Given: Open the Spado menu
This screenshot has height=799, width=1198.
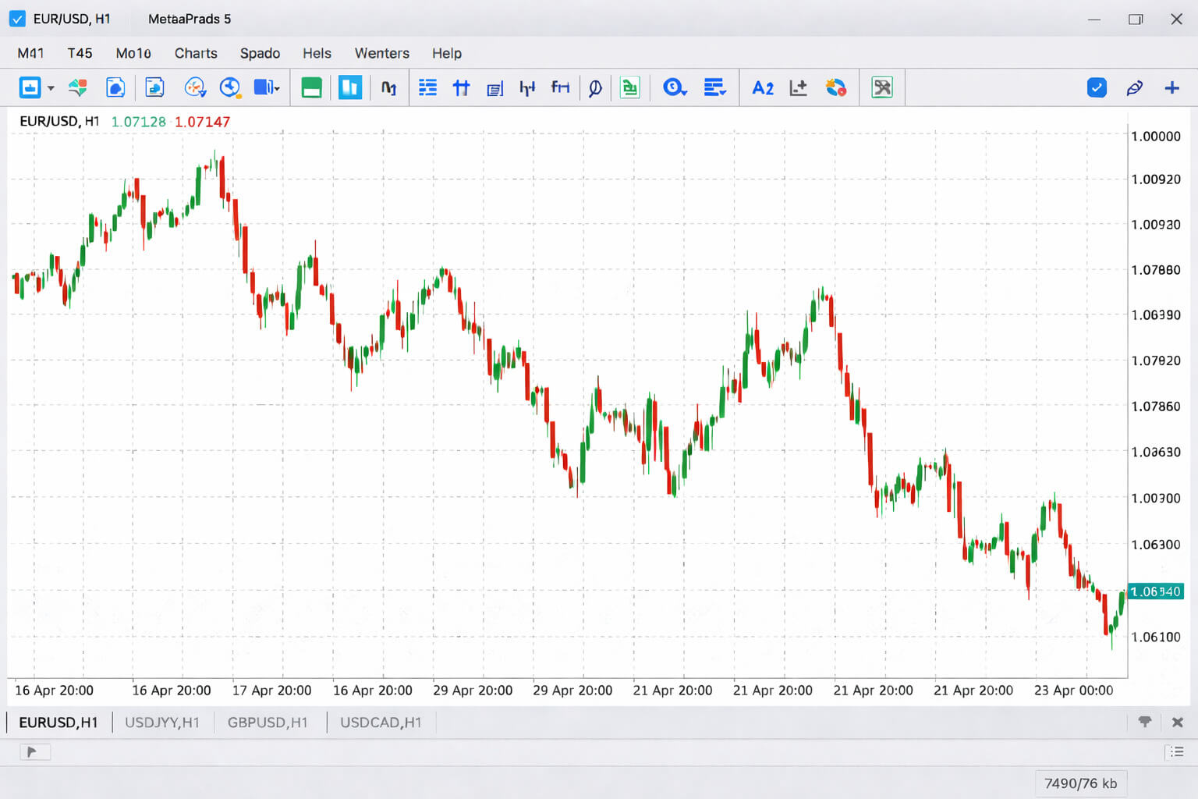Looking at the screenshot, I should click(260, 53).
